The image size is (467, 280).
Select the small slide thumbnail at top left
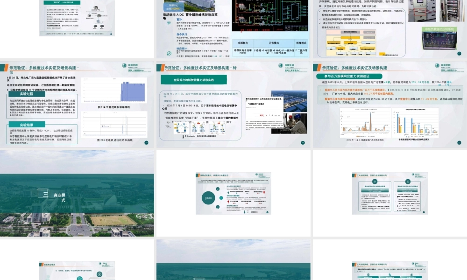click(x=77, y=18)
